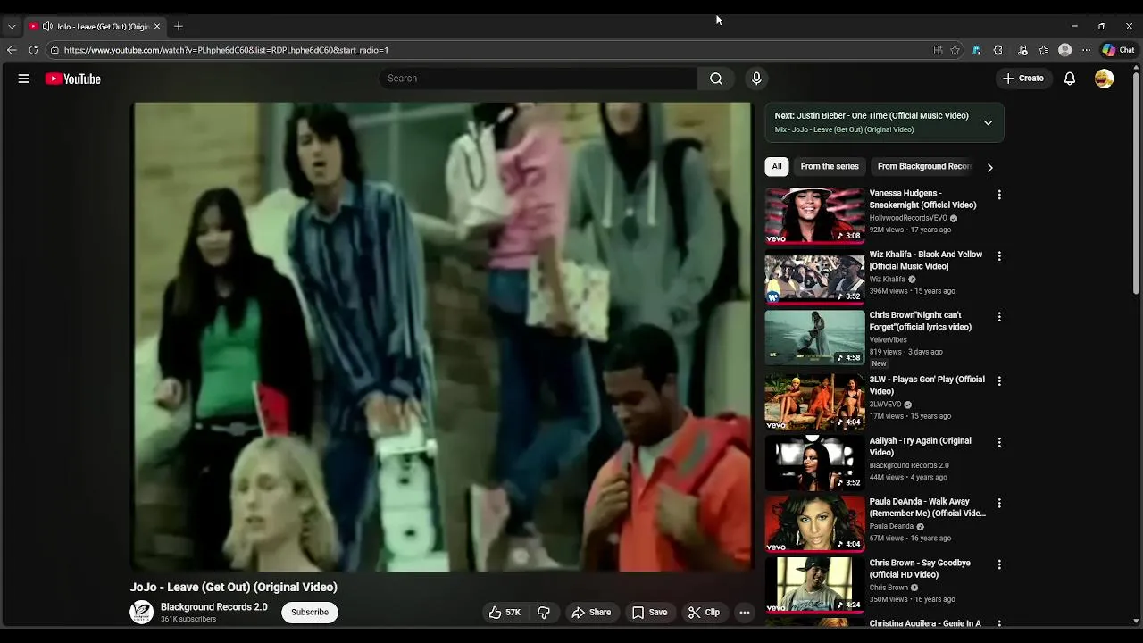Viewport: 1143px width, 643px height.
Task: Open options for Paula DeAnda Walk Away
Action: click(999, 504)
